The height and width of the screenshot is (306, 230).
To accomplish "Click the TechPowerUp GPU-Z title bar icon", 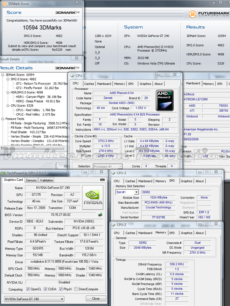I will click(x=4, y=173).
